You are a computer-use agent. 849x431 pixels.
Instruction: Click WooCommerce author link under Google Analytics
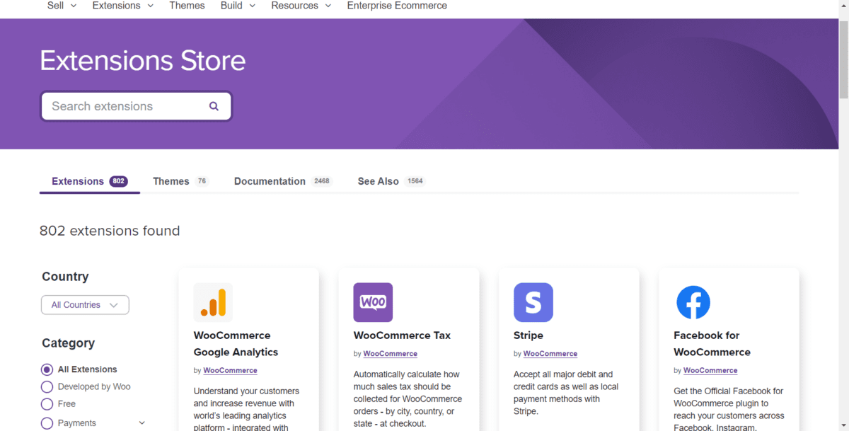point(231,370)
